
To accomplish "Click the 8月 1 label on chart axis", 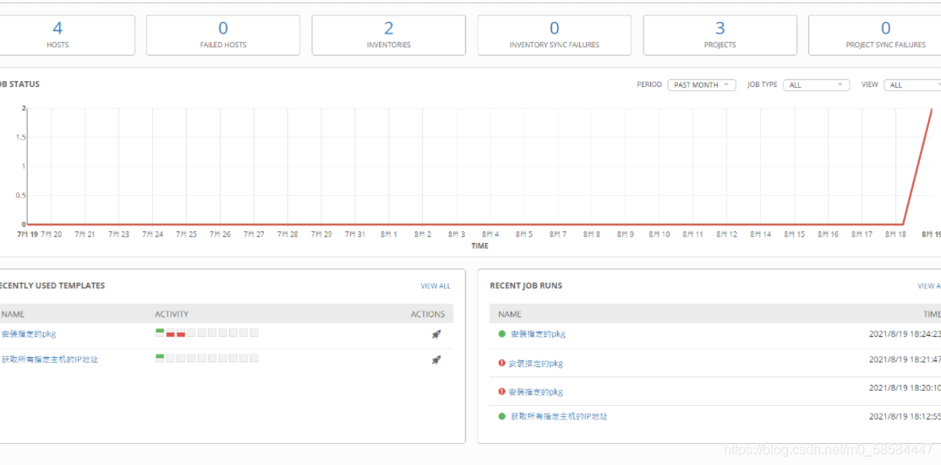I will tap(389, 235).
